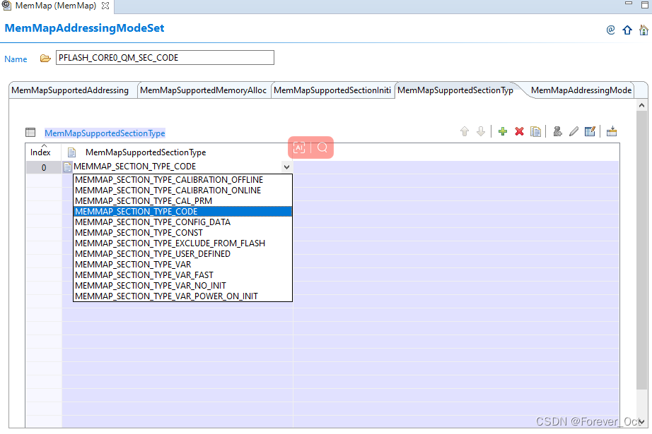Choose MEMMAP_SECTION_TYPE_VAR option
The image size is (652, 434).
coord(182,265)
